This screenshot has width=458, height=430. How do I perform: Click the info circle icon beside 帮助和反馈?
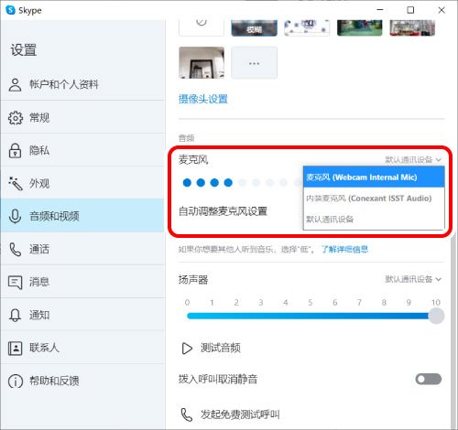click(x=16, y=381)
